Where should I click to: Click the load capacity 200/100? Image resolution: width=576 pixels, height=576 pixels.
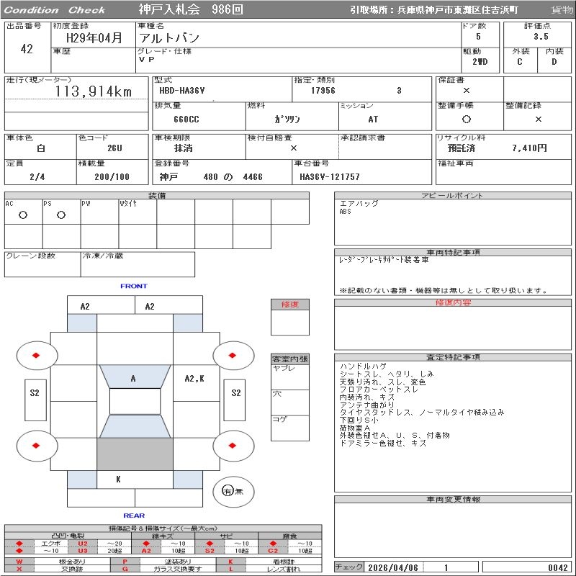112,176
